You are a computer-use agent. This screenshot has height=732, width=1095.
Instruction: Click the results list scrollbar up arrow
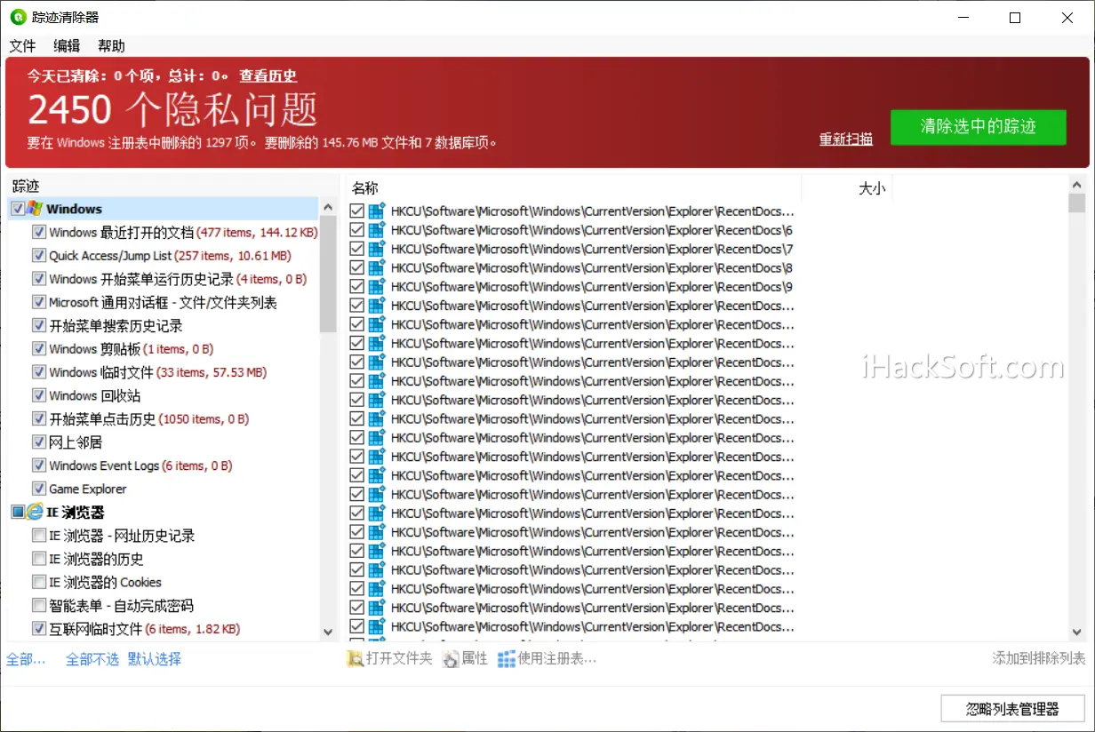tap(1077, 184)
